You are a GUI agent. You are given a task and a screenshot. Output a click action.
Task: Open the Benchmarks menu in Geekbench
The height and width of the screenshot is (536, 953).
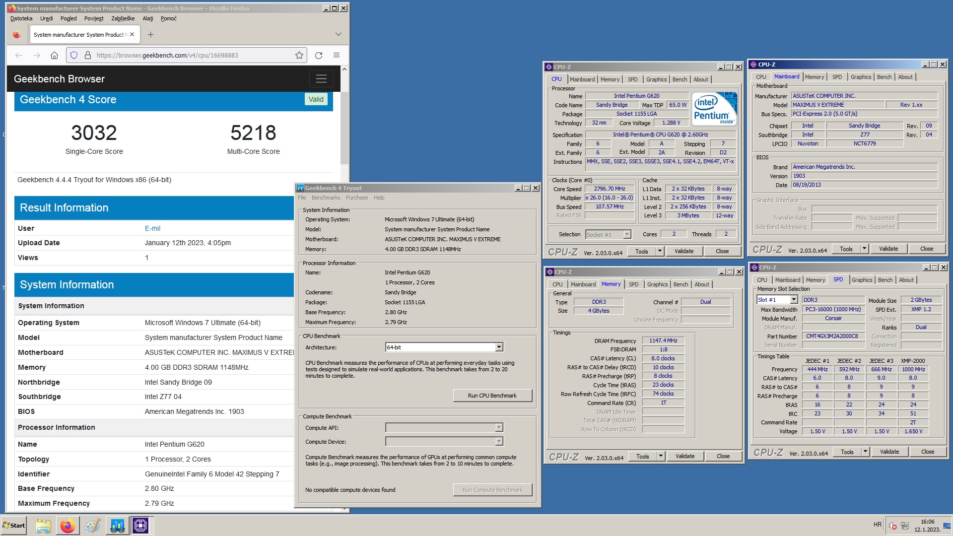(326, 198)
